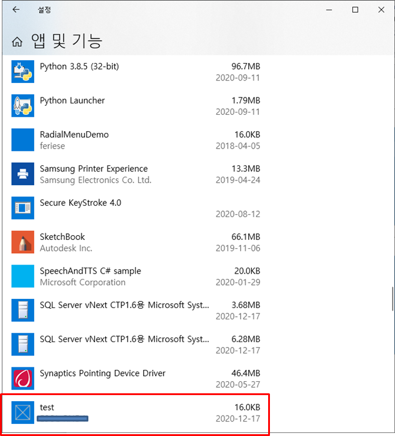Click the 3.68MB size value
This screenshot has height=436, width=395.
(246, 305)
